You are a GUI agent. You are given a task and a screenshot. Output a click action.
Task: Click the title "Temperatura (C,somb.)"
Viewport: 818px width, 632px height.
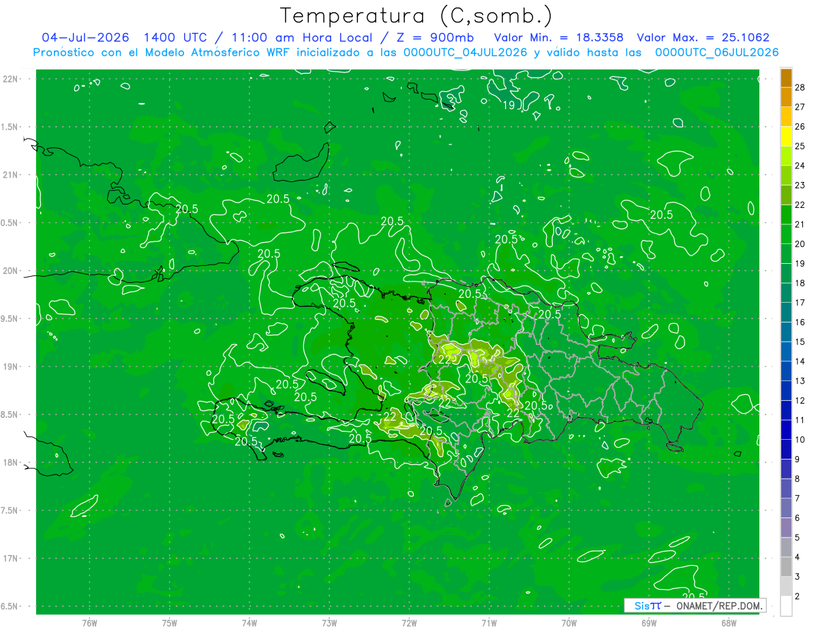click(416, 16)
